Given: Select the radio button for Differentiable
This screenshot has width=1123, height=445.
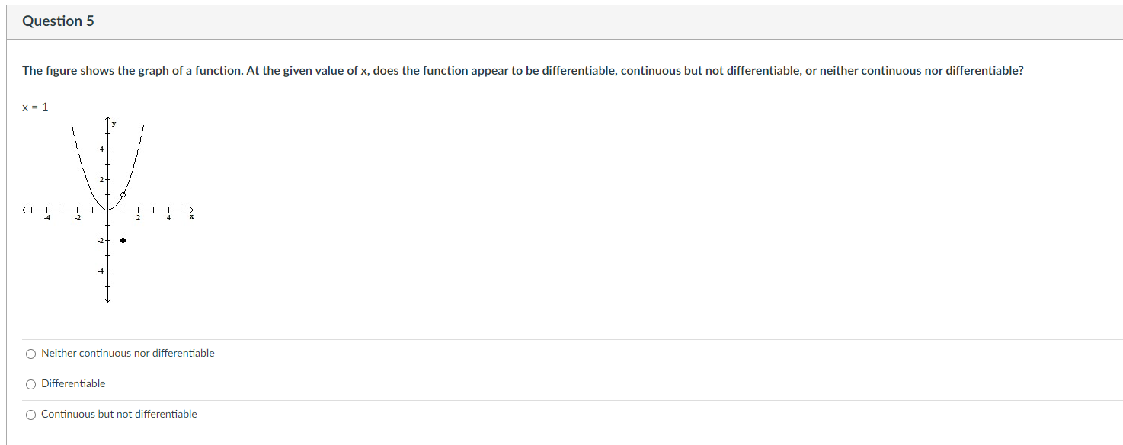Looking at the screenshot, I should pos(30,384).
